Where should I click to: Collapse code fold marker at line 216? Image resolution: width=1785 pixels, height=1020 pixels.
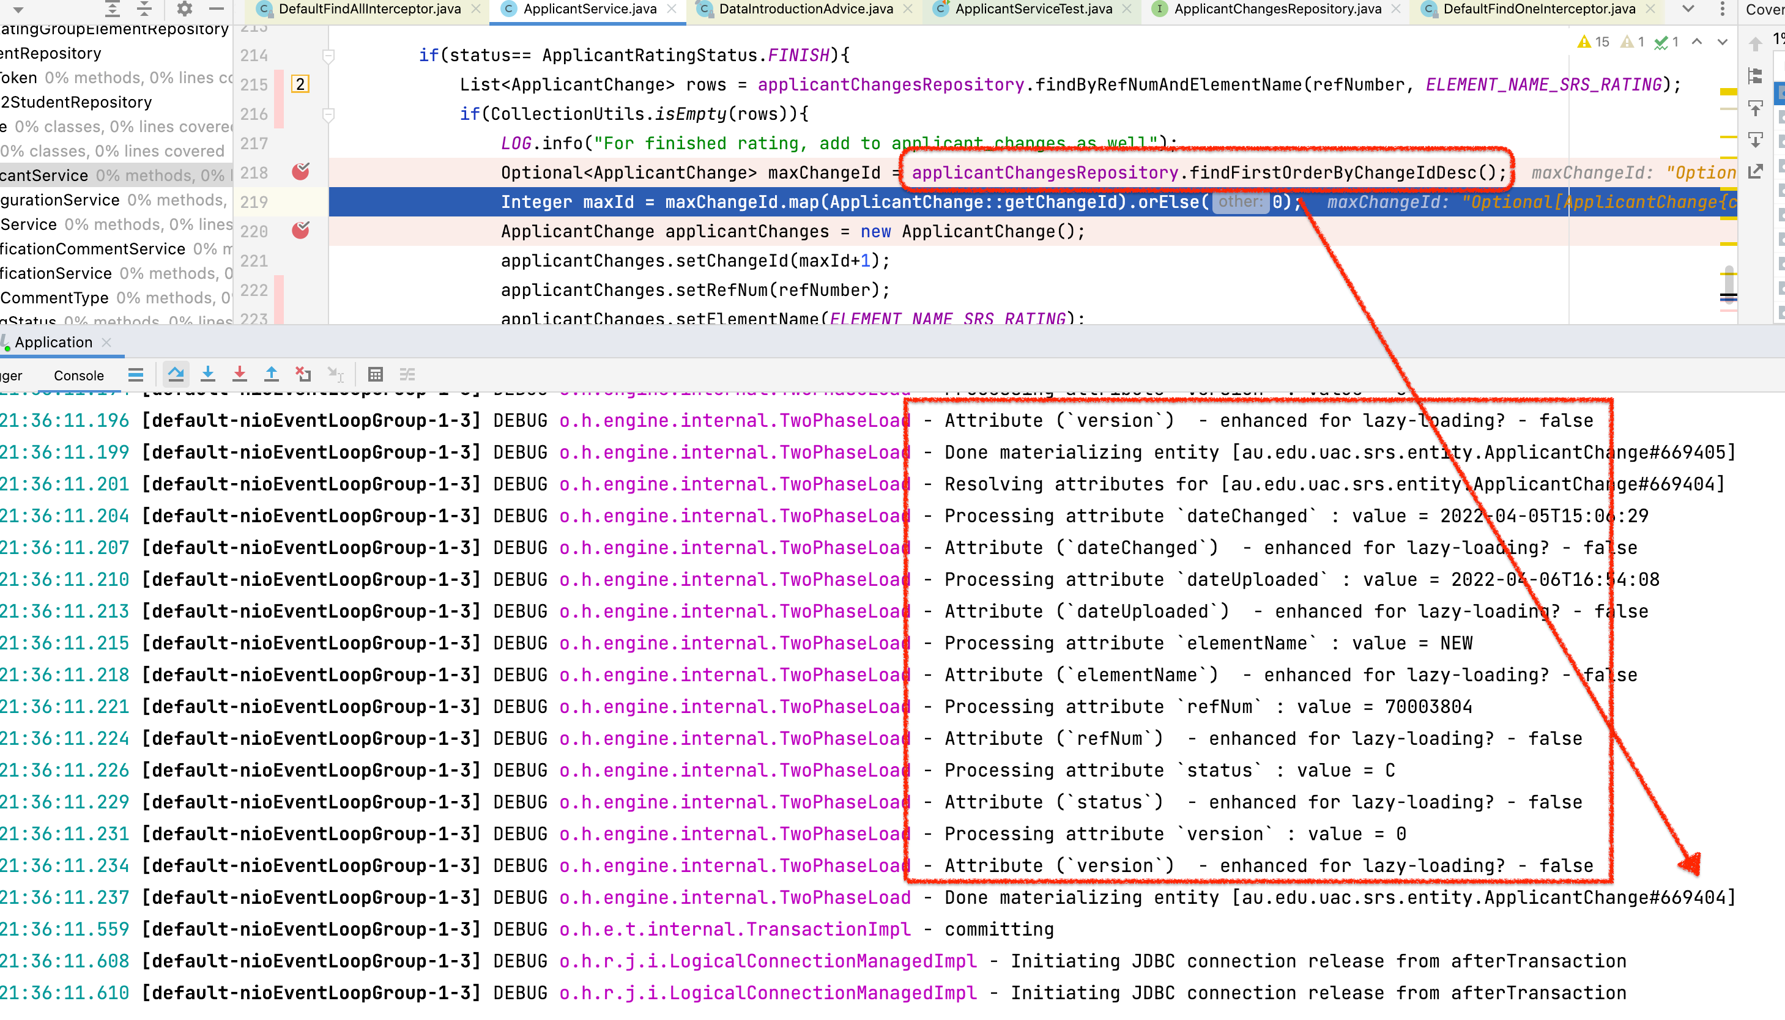[x=328, y=114]
